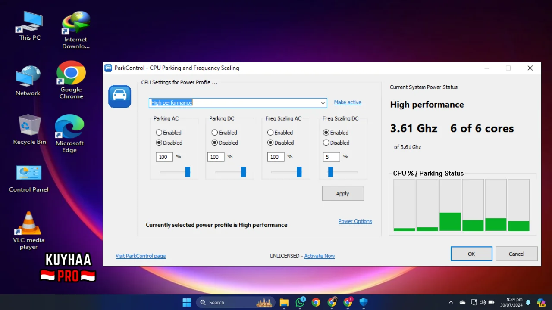Open notifications bell icon
This screenshot has width=552, height=310.
pyautogui.click(x=528, y=302)
